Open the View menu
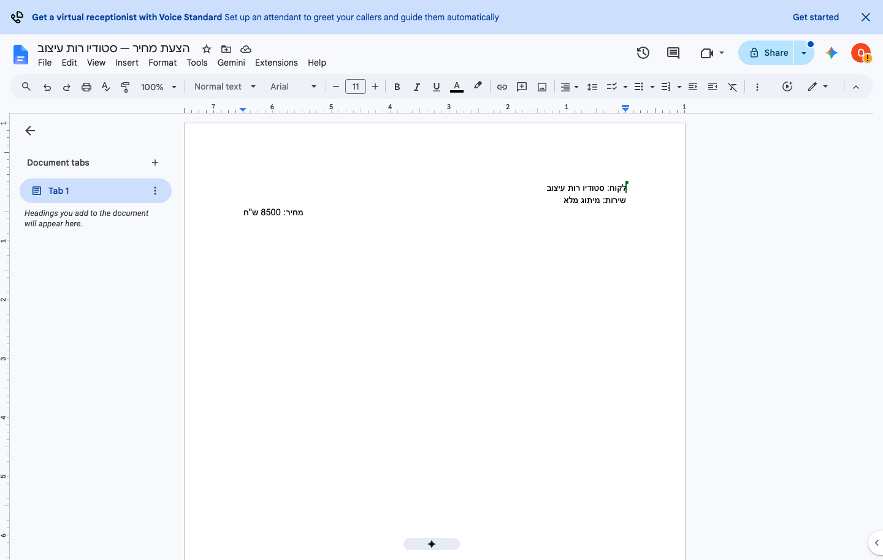 [x=96, y=63]
